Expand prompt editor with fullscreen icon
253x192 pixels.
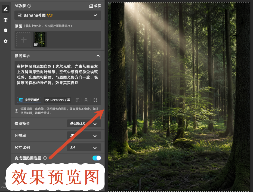(x=95, y=100)
